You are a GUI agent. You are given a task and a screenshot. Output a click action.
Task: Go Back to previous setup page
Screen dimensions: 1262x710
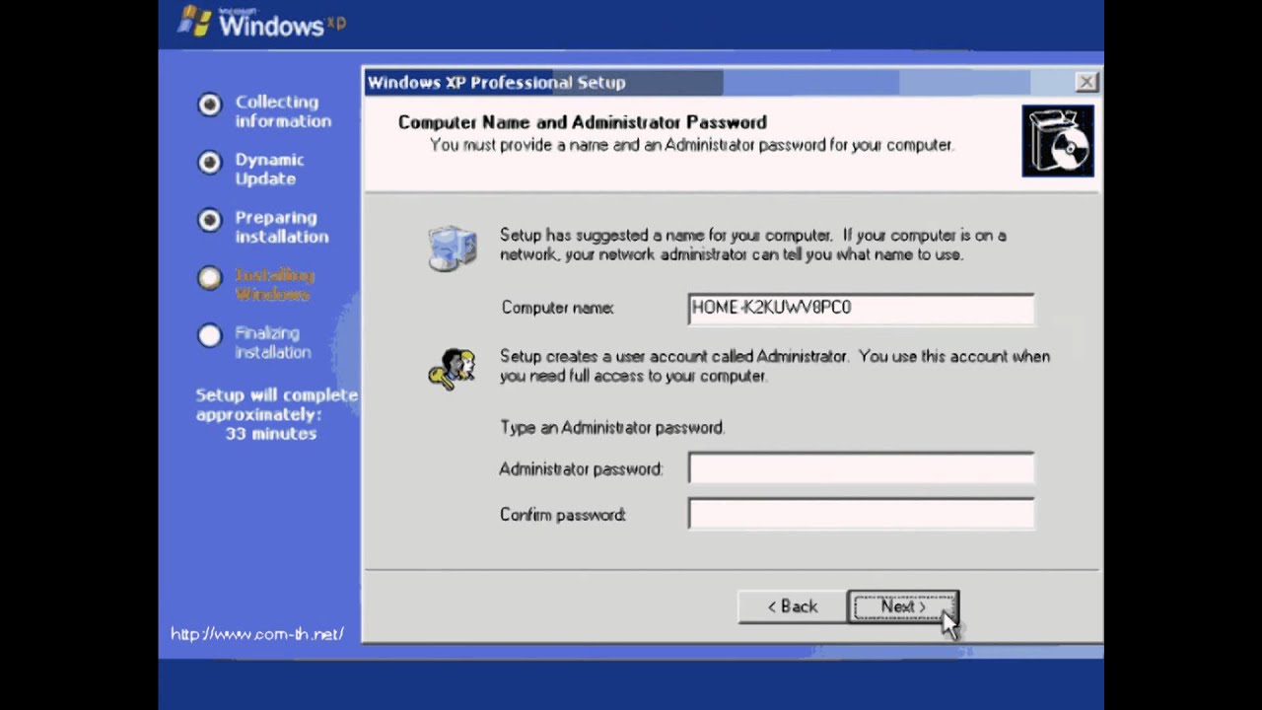click(x=793, y=606)
